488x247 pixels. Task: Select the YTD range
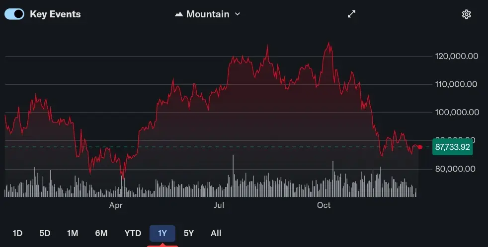(x=133, y=233)
